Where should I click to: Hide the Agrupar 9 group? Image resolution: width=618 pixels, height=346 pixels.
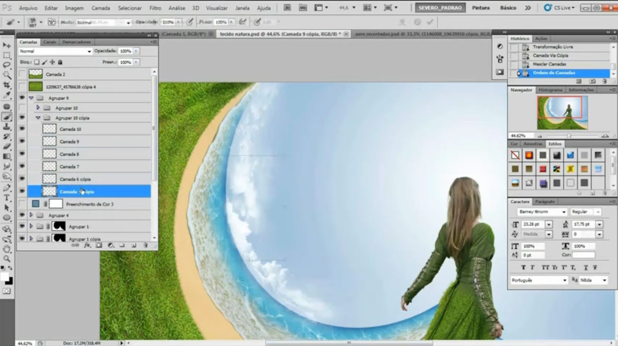22,98
